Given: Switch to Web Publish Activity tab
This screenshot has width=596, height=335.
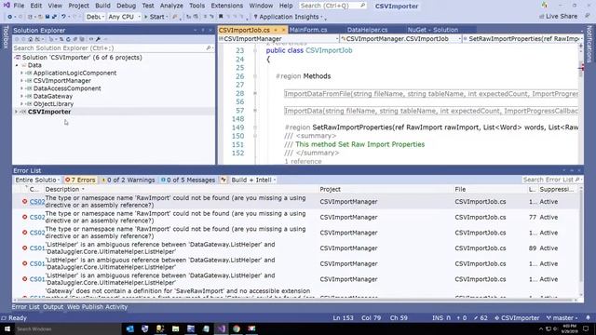Looking at the screenshot, I should [97, 307].
